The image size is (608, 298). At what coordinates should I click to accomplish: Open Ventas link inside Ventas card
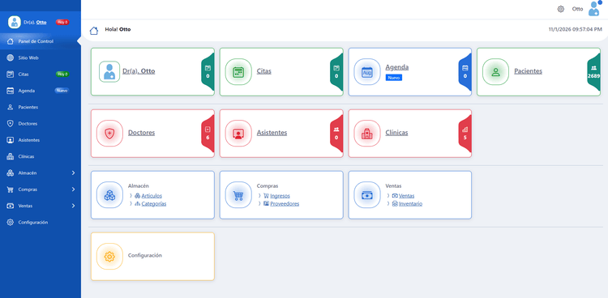(407, 196)
